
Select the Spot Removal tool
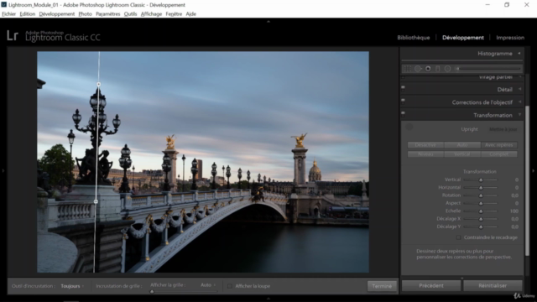click(418, 69)
